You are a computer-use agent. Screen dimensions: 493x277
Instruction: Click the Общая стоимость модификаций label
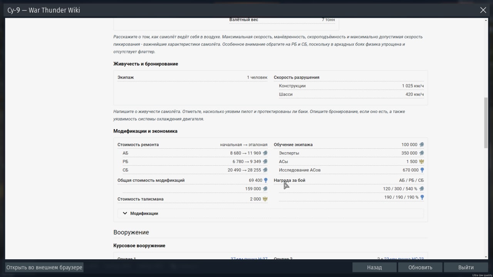pyautogui.click(x=151, y=180)
